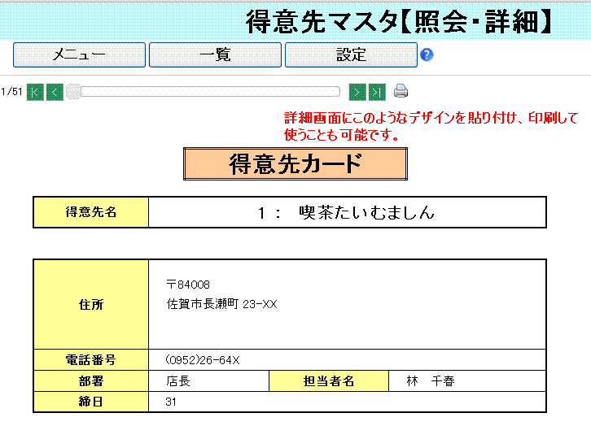Go to the previous record
The height and width of the screenshot is (426, 591).
pos(55,91)
